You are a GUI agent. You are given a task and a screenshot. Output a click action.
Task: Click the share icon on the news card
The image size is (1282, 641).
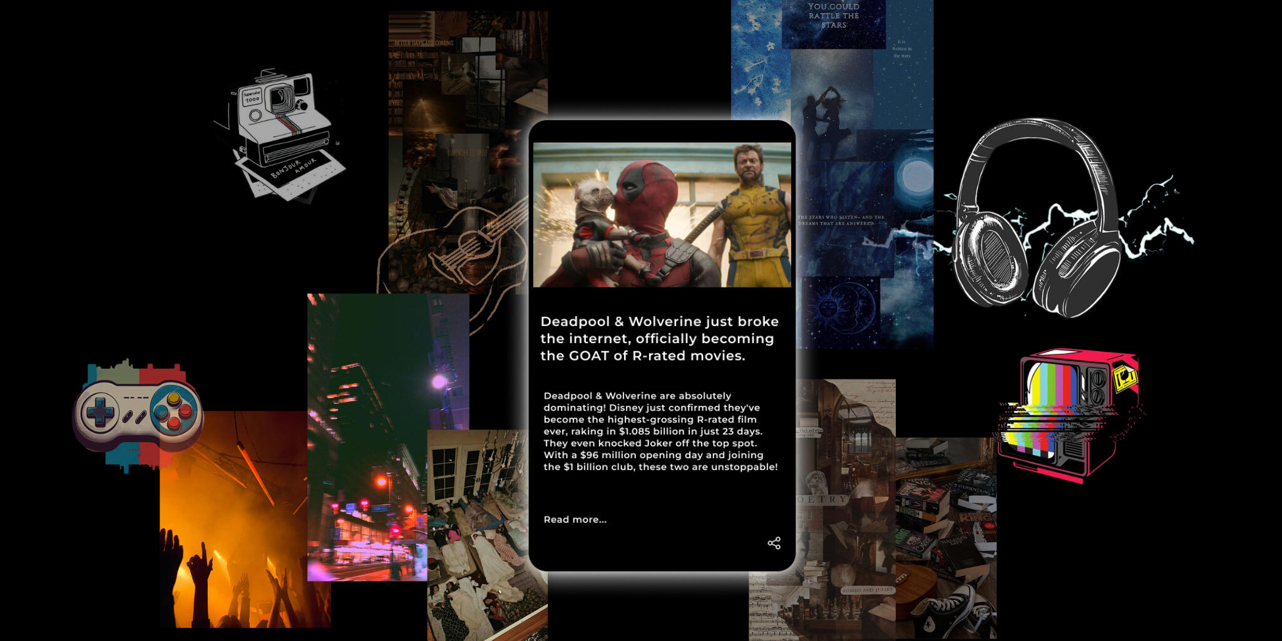774,543
